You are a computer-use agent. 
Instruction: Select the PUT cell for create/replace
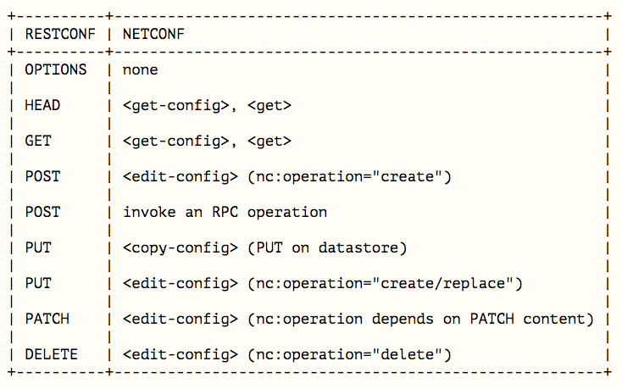tap(38, 284)
